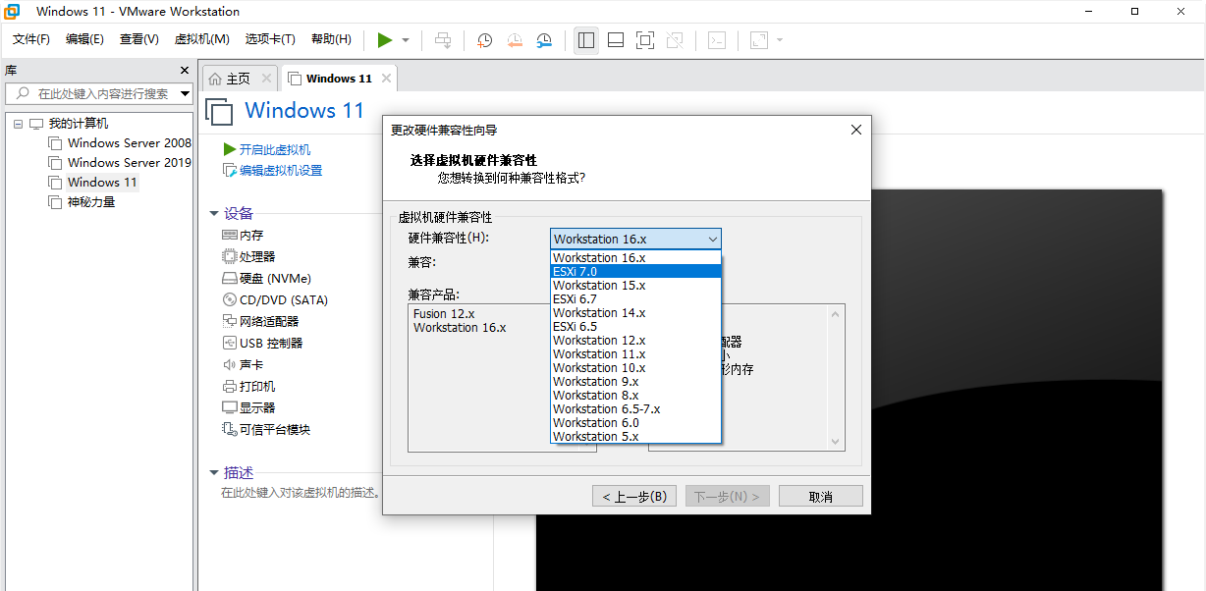Image resolution: width=1206 pixels, height=591 pixels.
Task: Click the 兼容产品 list scrollbar up arrow
Action: (x=834, y=314)
